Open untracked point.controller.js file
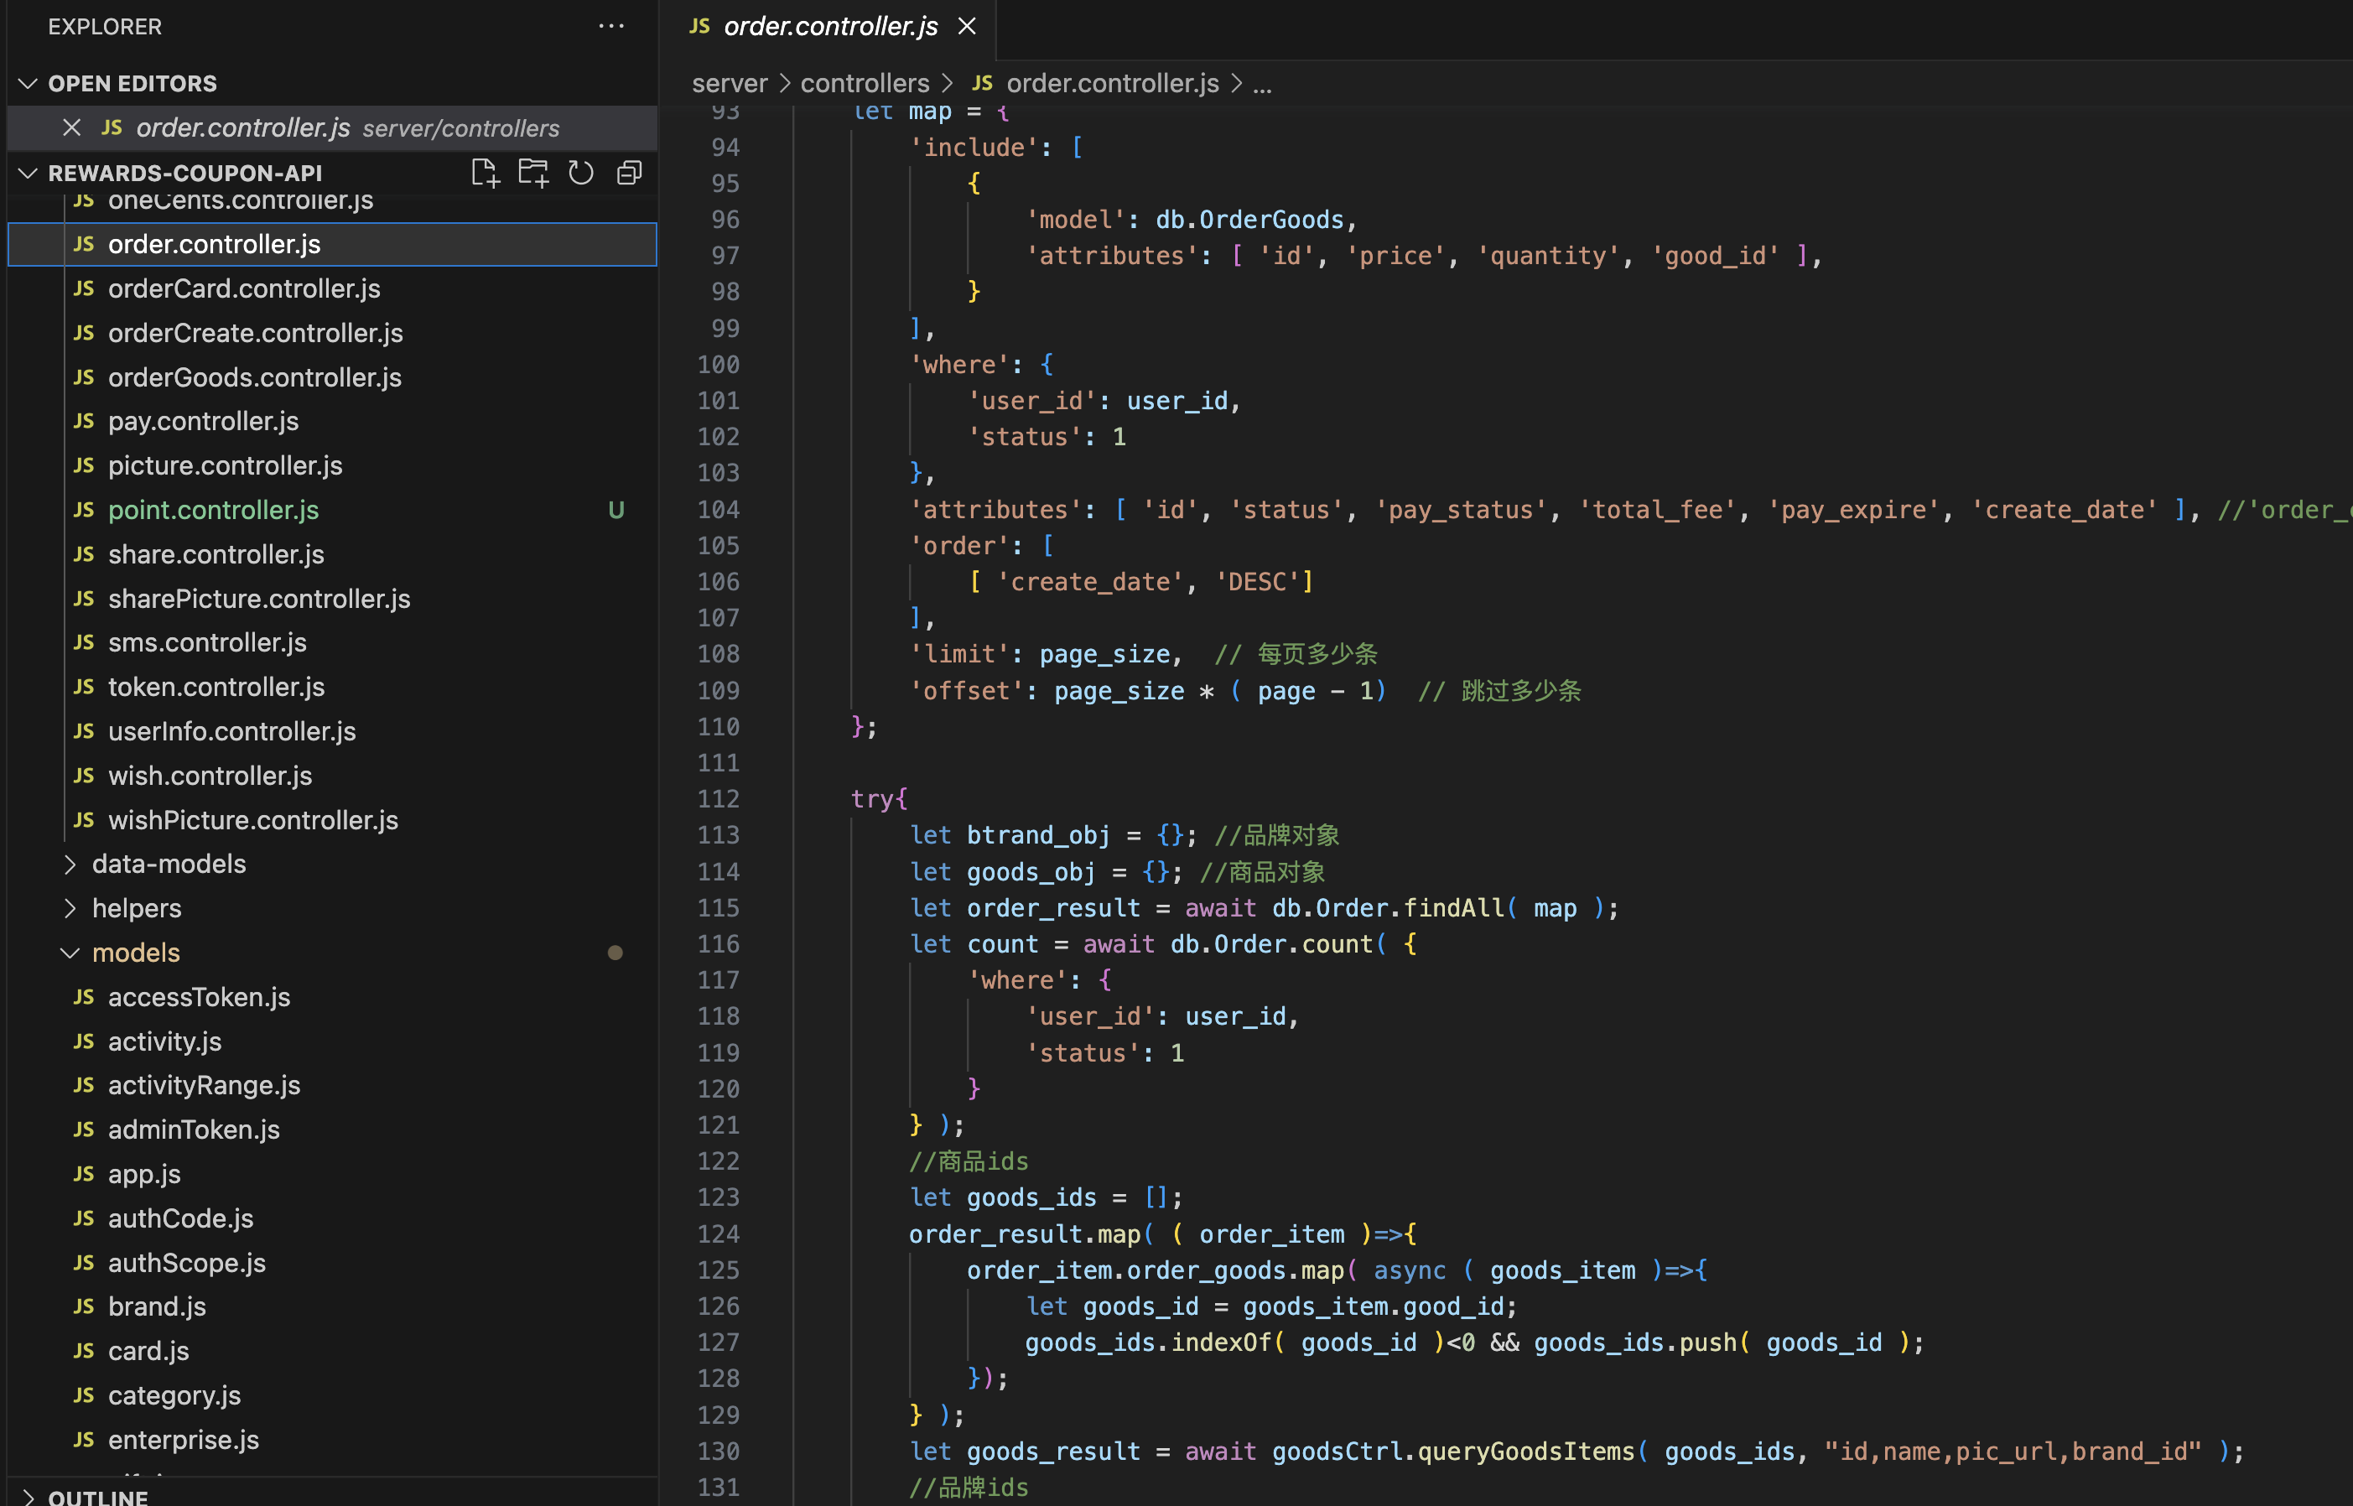 tap(333, 510)
